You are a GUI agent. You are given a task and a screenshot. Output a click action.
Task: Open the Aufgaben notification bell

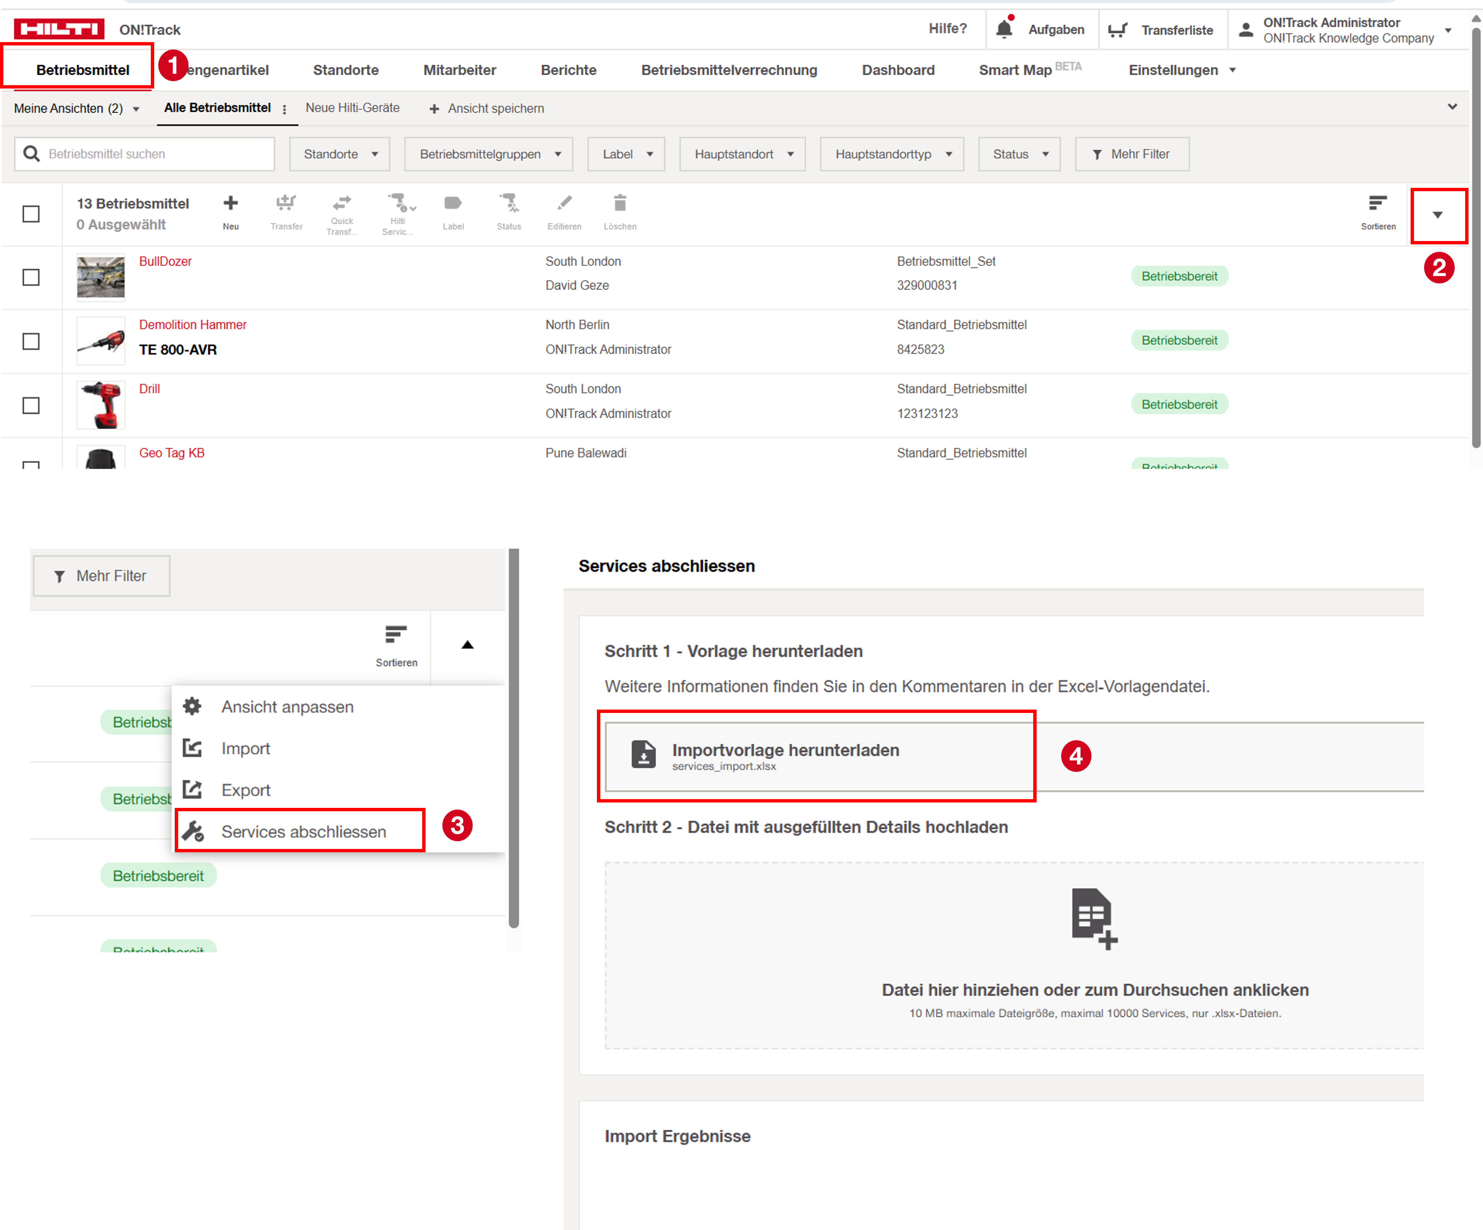[1004, 29]
